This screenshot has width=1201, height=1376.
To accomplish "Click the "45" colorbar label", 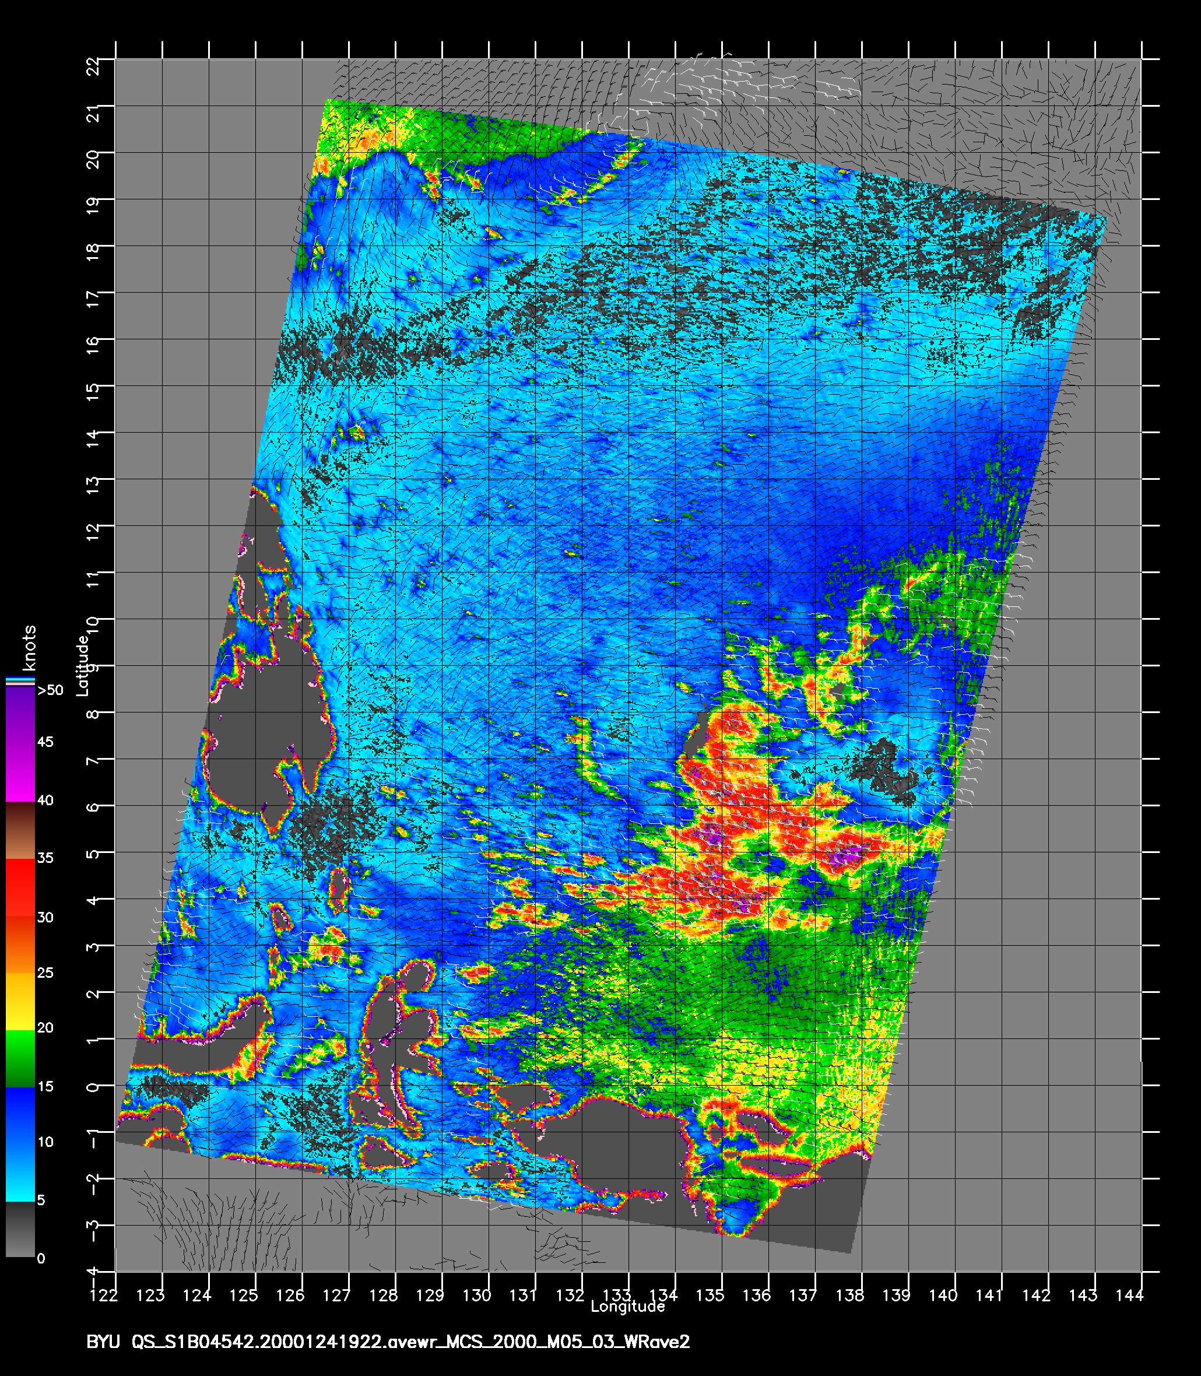I will [x=45, y=742].
